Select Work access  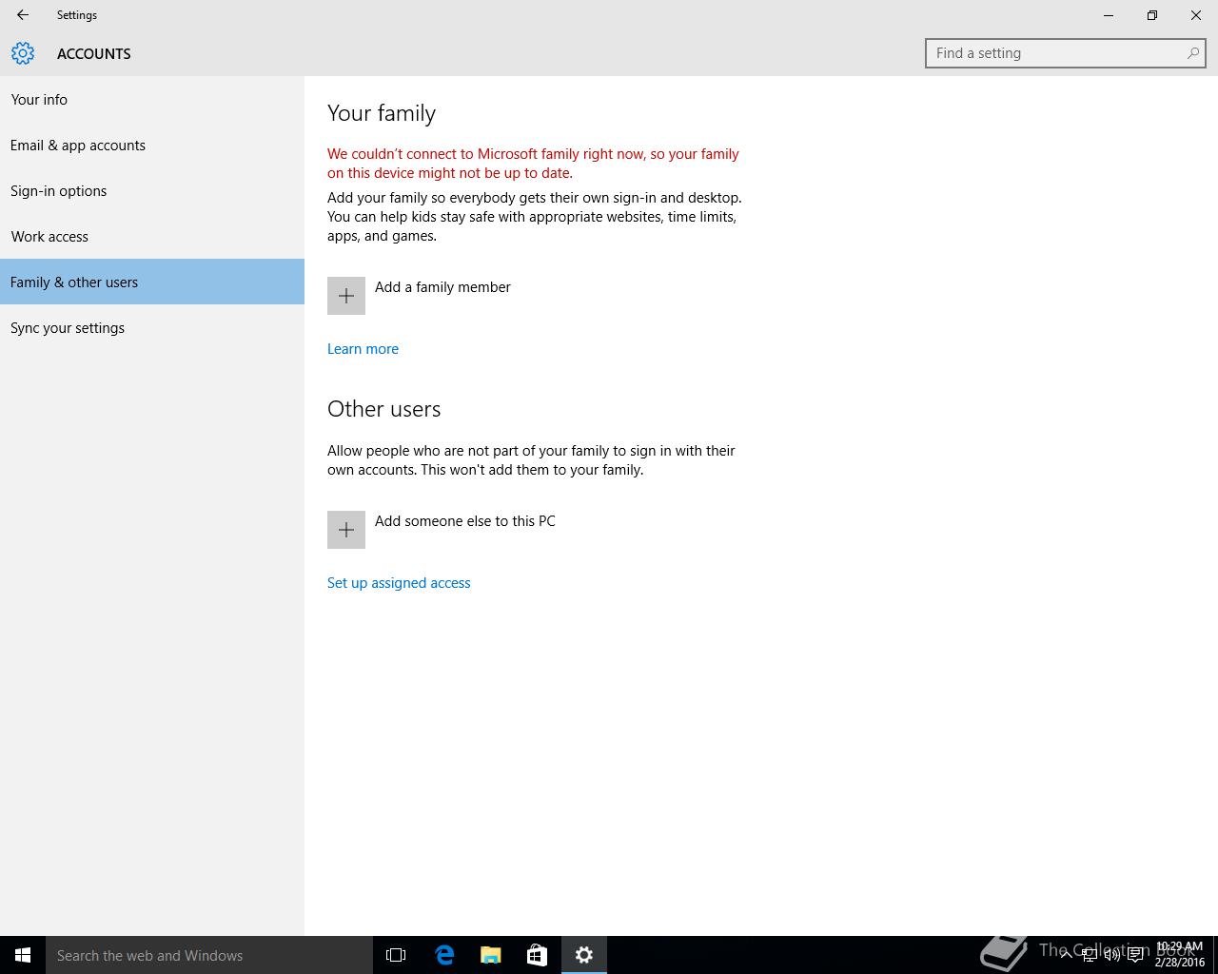pyautogui.click(x=152, y=236)
